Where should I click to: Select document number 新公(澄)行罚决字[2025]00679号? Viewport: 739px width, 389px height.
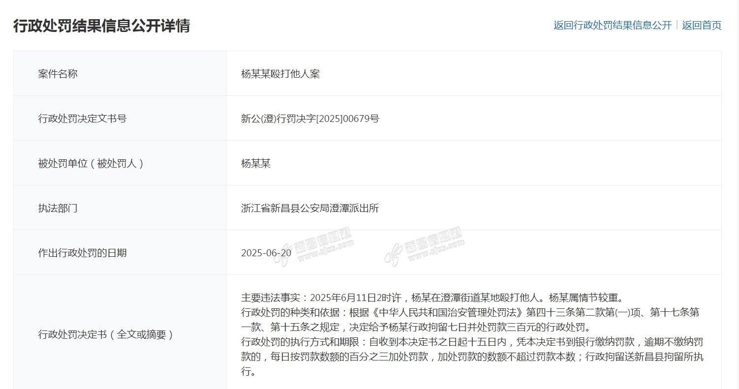click(x=310, y=119)
